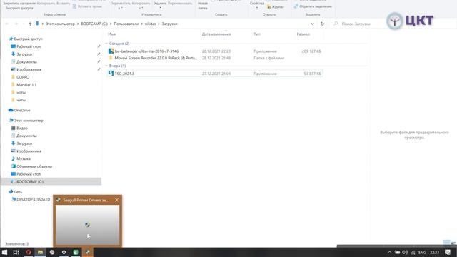457x257 pixels.
Task: Click the Seagull Printer Drivers taskbar icon
Action: (87, 252)
